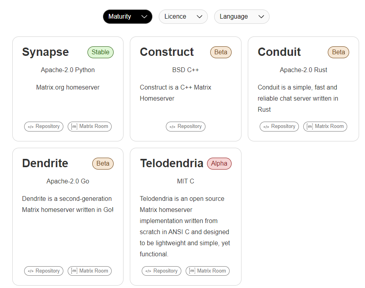Viewport: 365px width, 288px height.
Task: Click the Beta badge on Conduit
Action: [x=338, y=52]
